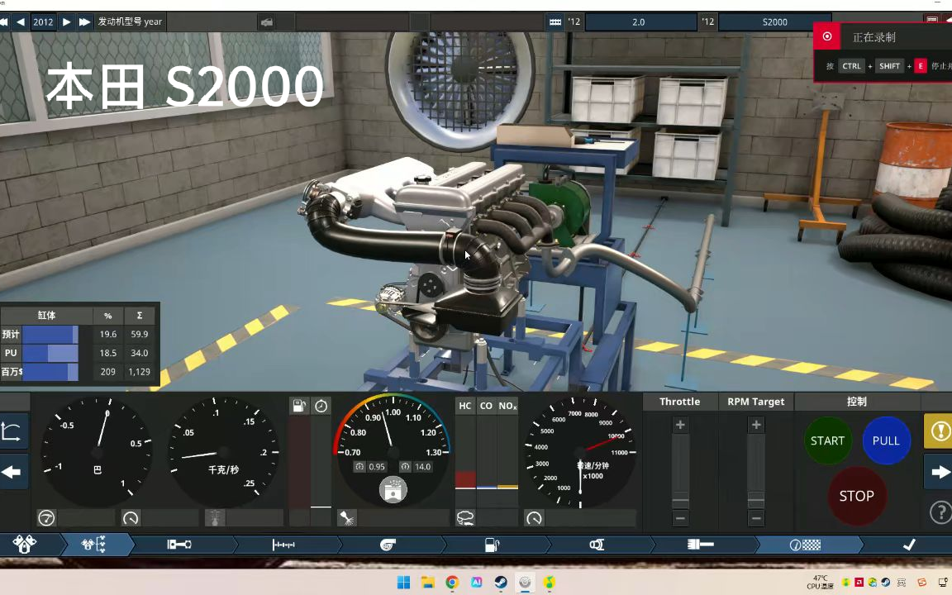Select the CO emissions column header
Image resolution: width=952 pixels, height=595 pixels.
(x=486, y=407)
